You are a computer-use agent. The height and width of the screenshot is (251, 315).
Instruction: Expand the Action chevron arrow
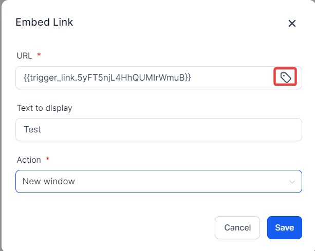tap(292, 182)
